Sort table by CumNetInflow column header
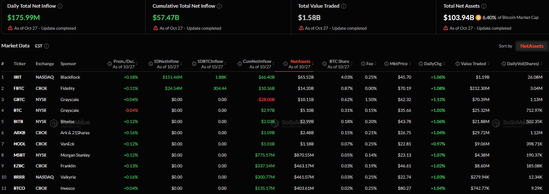Screen dimensions: 549x194 pos(257,62)
